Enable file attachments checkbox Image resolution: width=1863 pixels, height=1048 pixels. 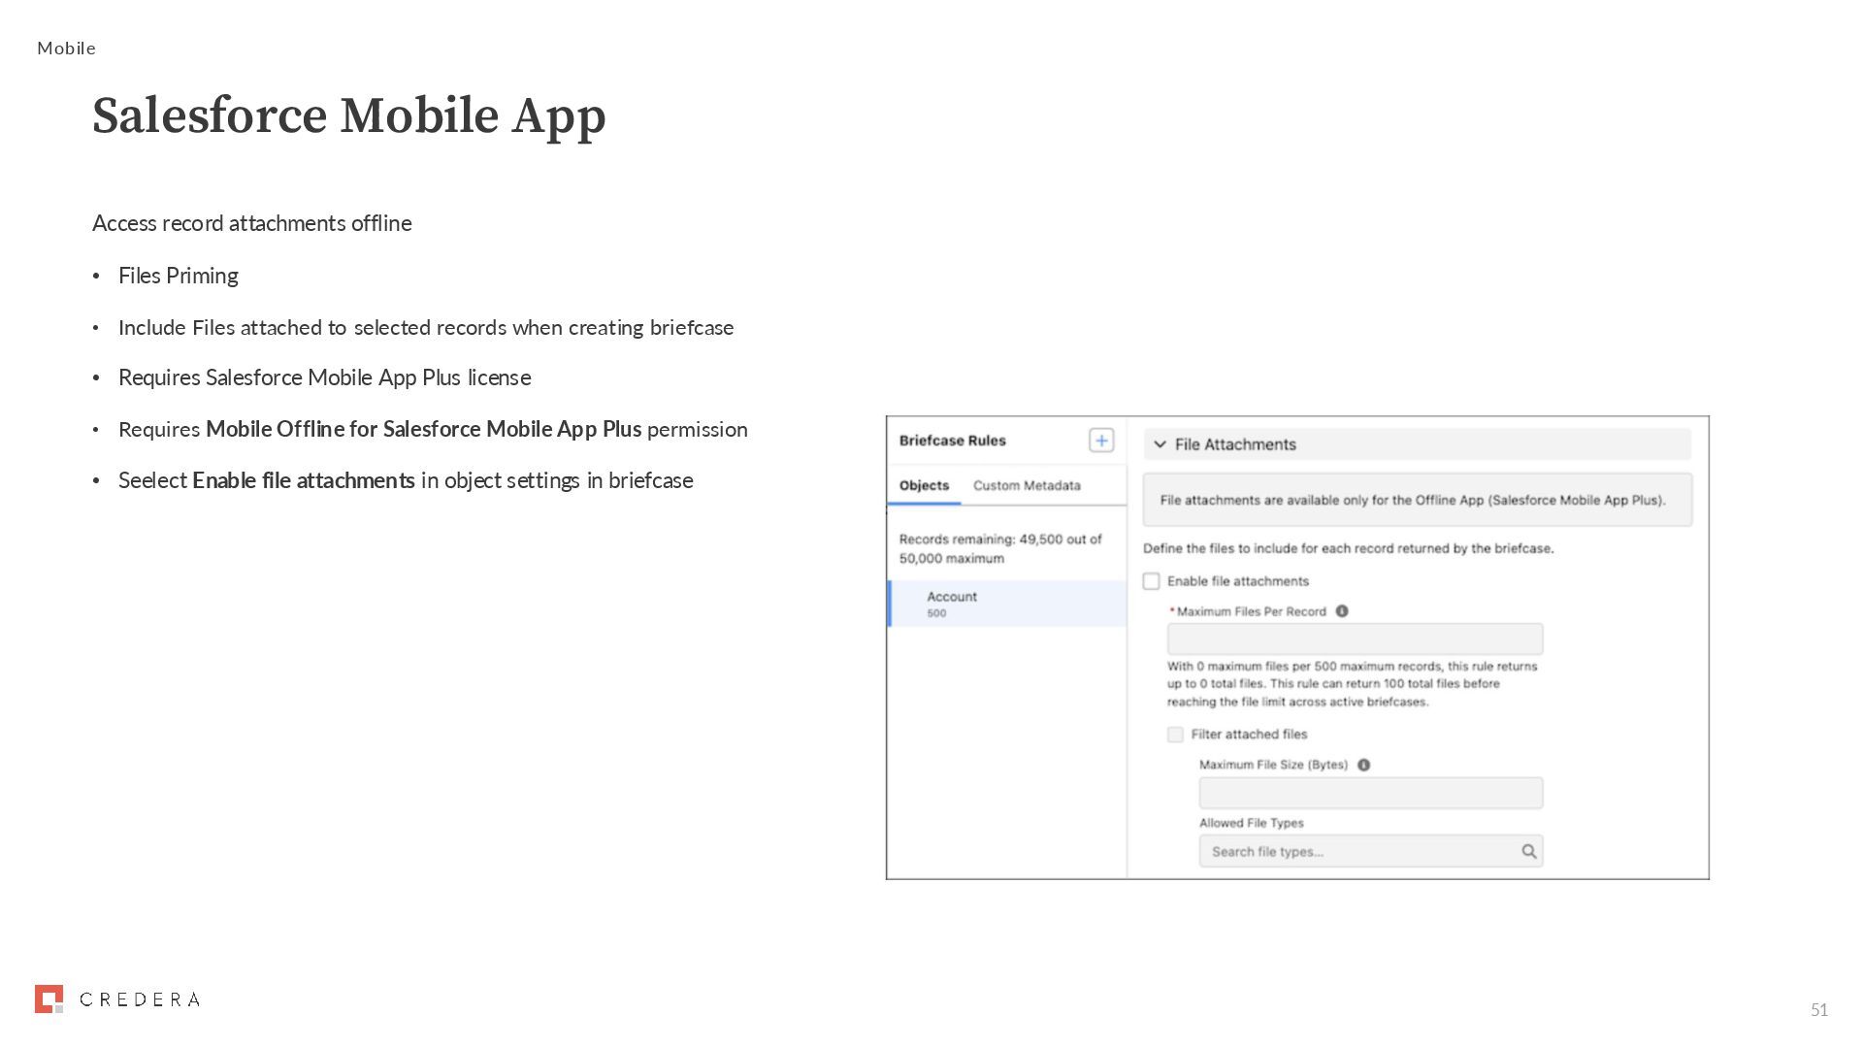click(1151, 581)
